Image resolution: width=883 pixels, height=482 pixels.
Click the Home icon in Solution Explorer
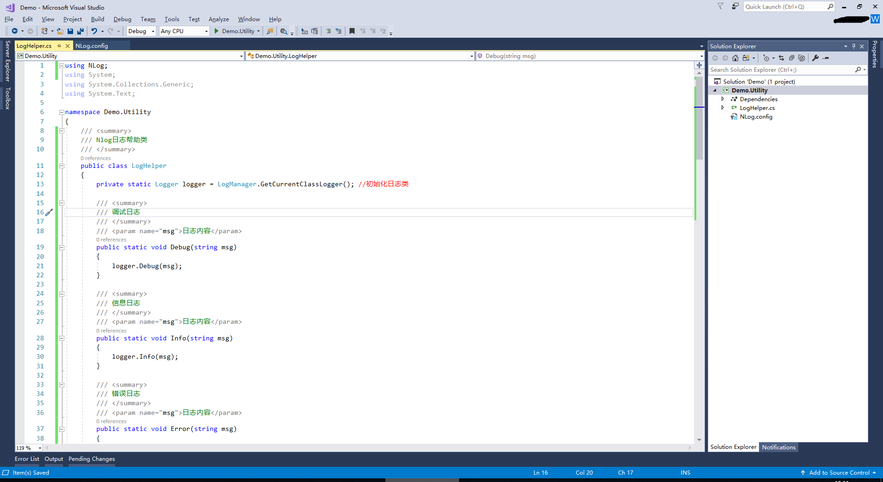pos(735,58)
